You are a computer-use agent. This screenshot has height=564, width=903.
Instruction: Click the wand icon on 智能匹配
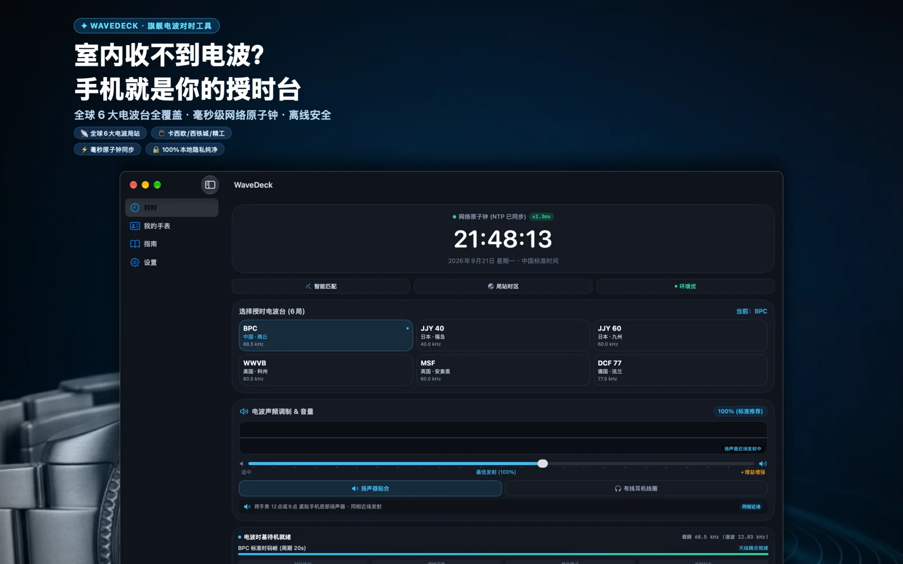[x=308, y=286]
